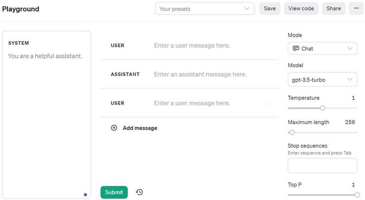Open the three-dots more options menu
This screenshot has height=200, width=365.
356,8
